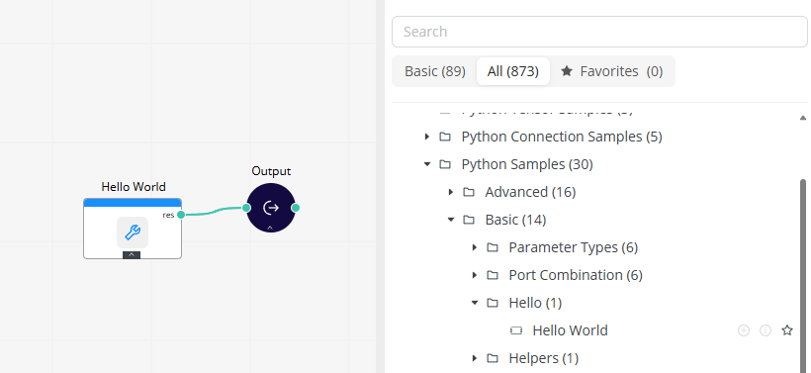
Task: Click the Hello World node wrench icon
Action: (x=133, y=233)
